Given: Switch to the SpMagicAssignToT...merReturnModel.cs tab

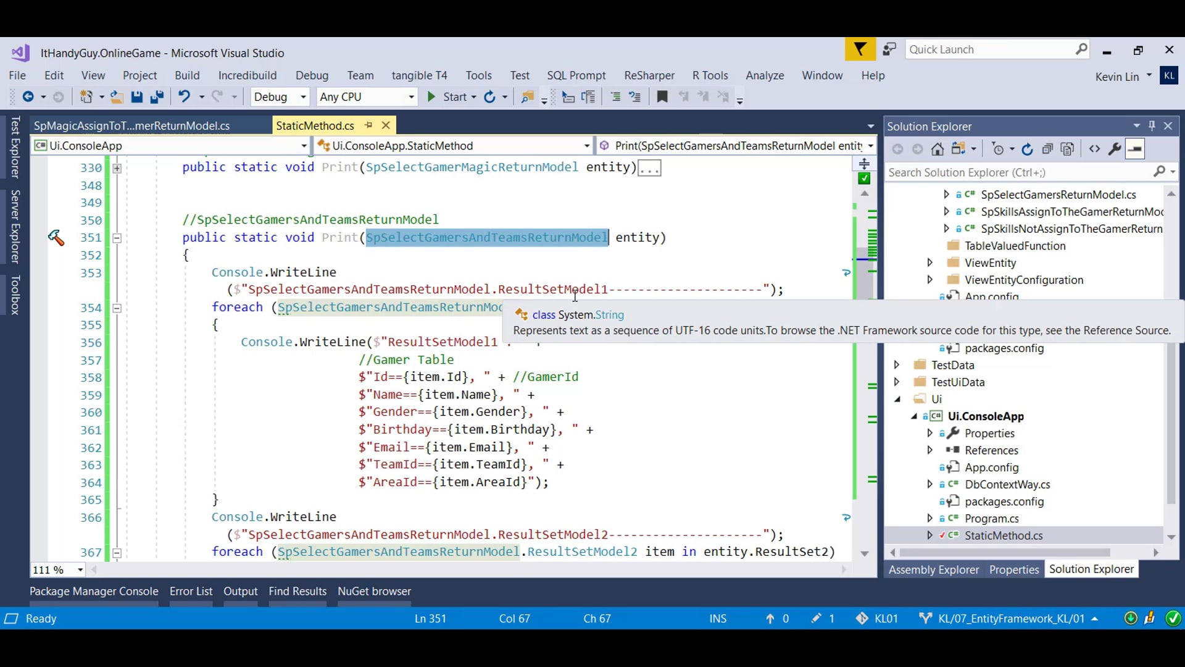Looking at the screenshot, I should [131, 126].
